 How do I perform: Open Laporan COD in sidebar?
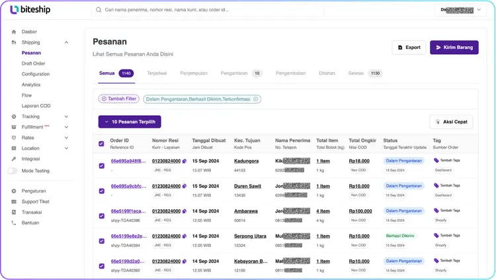pyautogui.click(x=36, y=106)
